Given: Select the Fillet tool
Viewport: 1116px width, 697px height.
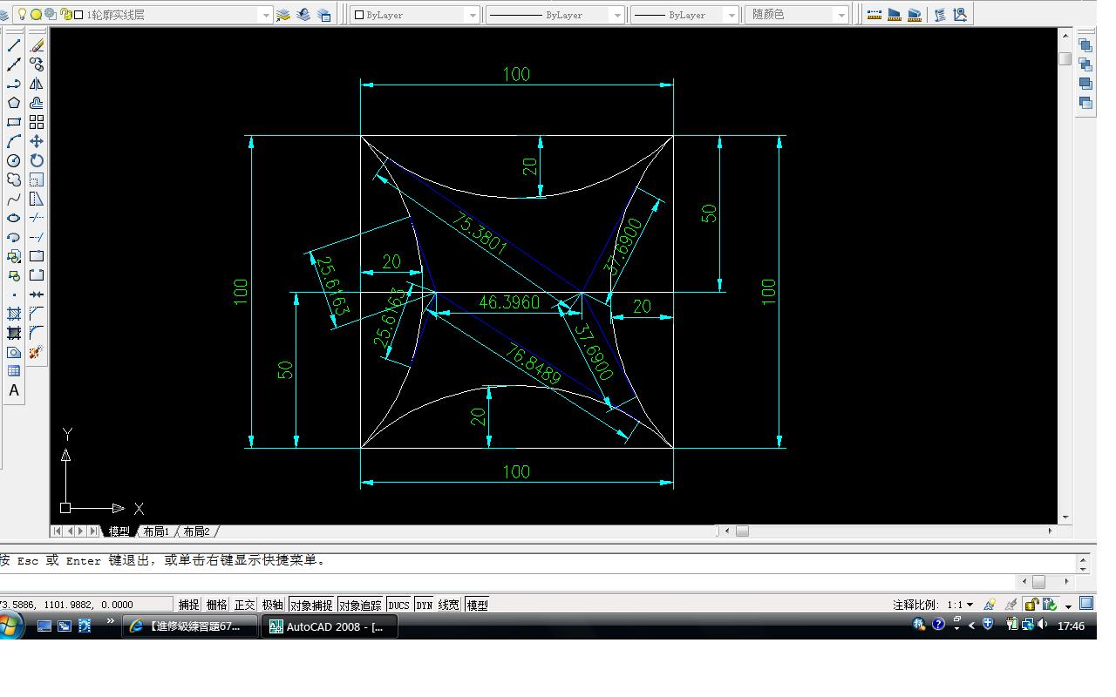Looking at the screenshot, I should coord(37,333).
